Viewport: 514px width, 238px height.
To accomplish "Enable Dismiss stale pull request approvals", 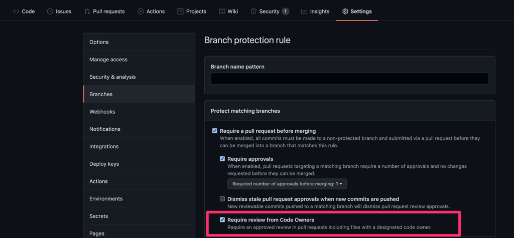I will click(x=222, y=199).
